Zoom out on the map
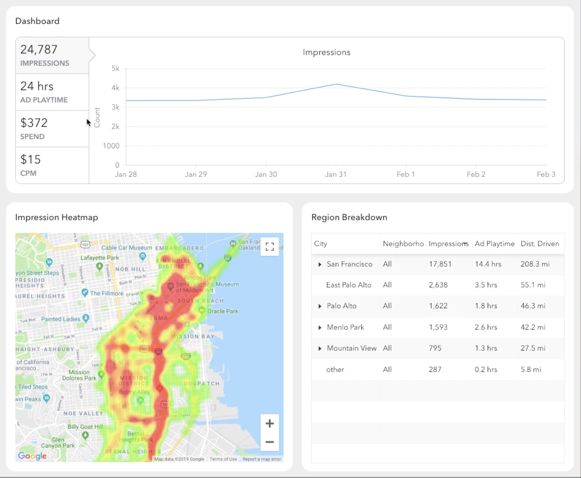581x478 pixels. (x=269, y=442)
